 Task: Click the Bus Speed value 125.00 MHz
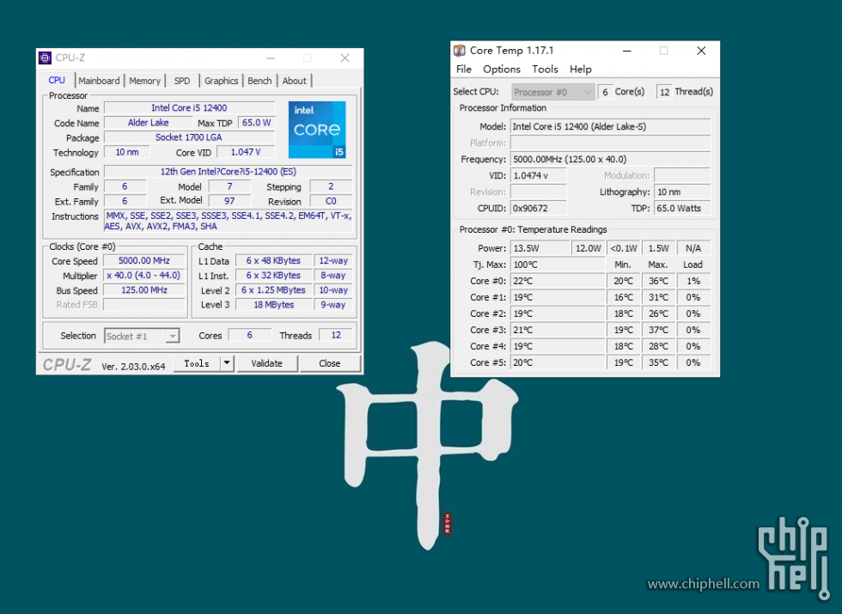tap(144, 290)
